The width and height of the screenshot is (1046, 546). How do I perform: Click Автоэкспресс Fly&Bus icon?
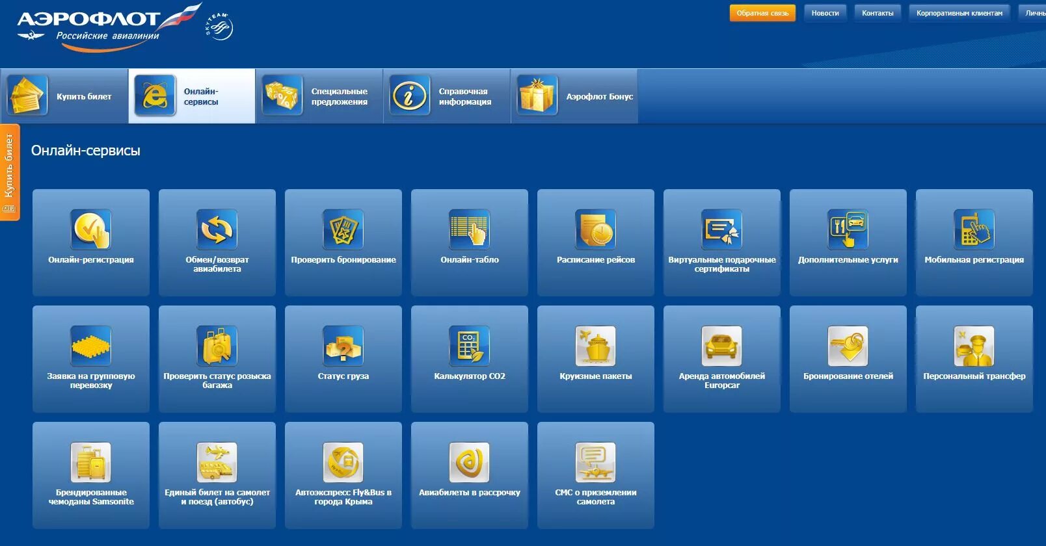[x=343, y=462]
